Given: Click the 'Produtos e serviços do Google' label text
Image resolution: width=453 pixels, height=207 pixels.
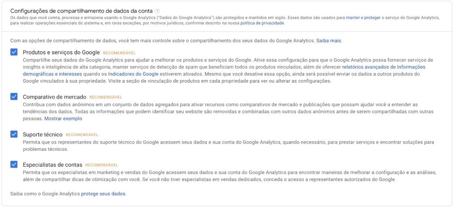Looking at the screenshot, I should click(61, 53).
